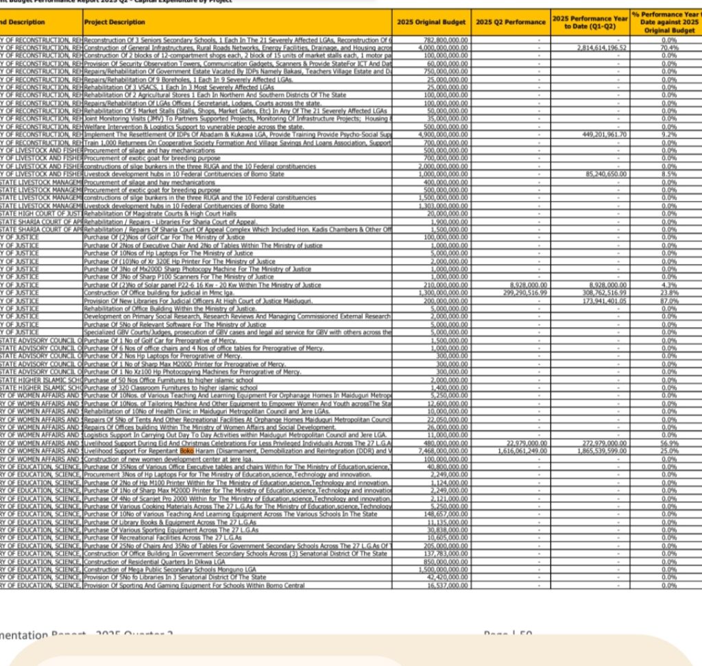Click the value 173,941,401.05
This screenshot has width=702, height=666.
pyautogui.click(x=605, y=301)
